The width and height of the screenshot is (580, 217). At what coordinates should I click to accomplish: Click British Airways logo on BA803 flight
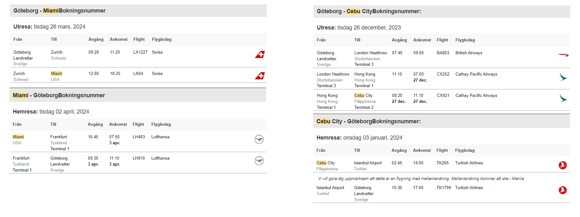tap(563, 55)
